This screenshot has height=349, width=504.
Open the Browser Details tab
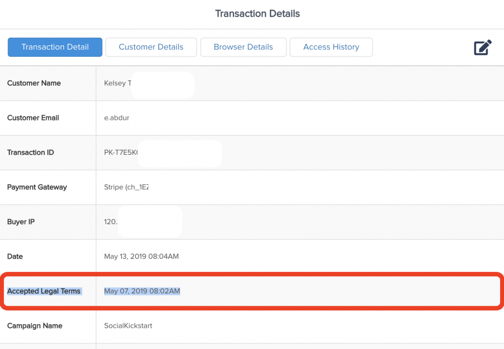[243, 47]
